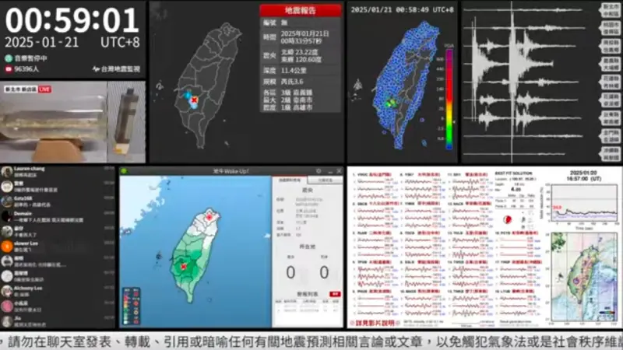Select the active red-underlined tab in Wake Up! panel
The height and width of the screenshot is (350, 623).
click(290, 180)
